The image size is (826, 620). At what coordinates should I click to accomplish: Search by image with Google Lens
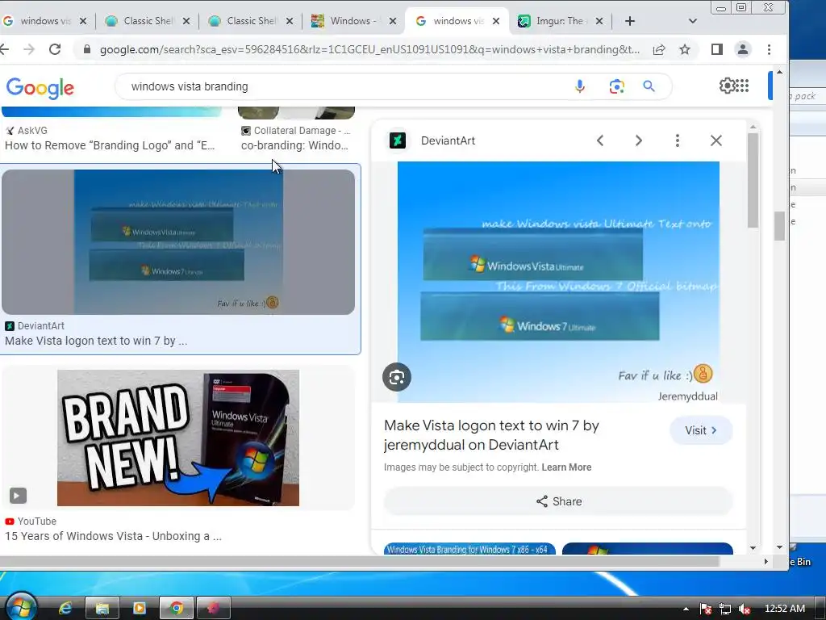[x=616, y=86]
